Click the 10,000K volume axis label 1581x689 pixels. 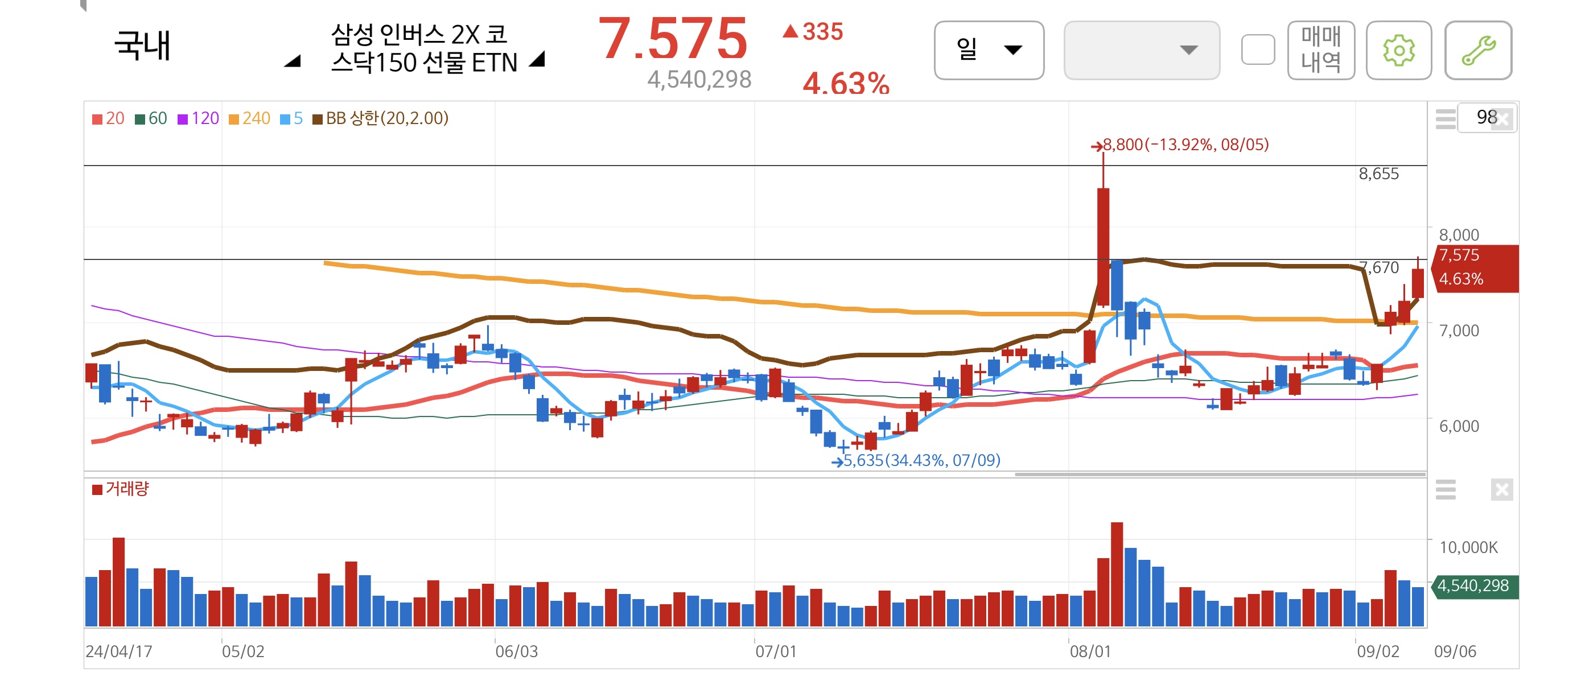(1468, 548)
